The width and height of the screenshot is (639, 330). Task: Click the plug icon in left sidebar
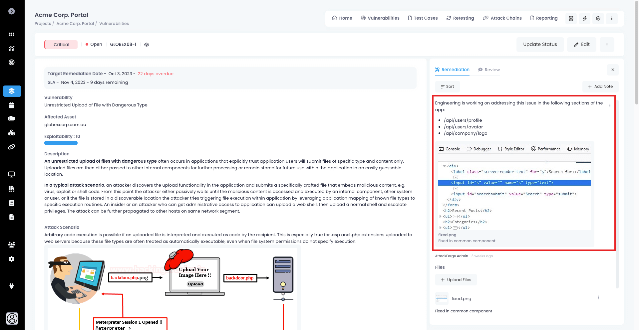(x=12, y=286)
